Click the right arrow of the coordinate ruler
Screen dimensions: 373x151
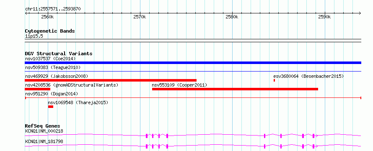[x=360, y=13]
